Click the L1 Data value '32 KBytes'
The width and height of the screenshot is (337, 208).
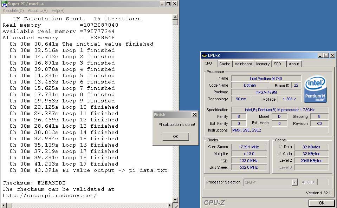[x=311, y=147]
